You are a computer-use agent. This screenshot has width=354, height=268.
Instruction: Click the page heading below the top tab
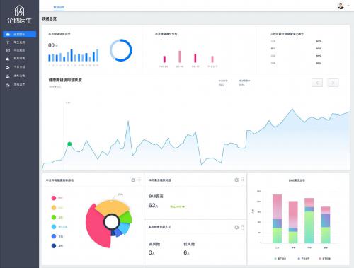(49, 18)
